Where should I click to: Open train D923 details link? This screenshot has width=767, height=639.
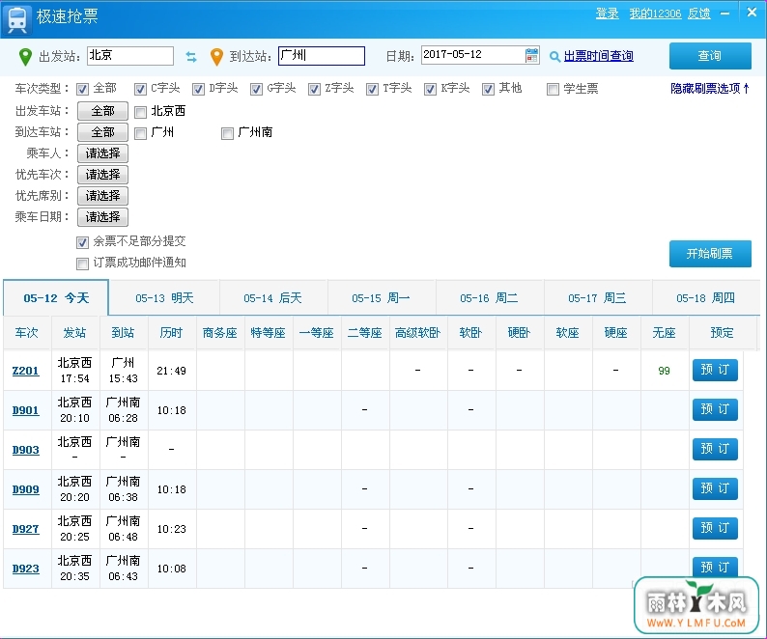(25, 569)
